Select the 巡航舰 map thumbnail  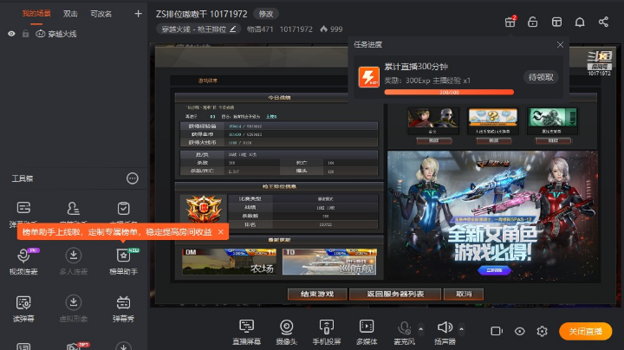[x=329, y=262]
